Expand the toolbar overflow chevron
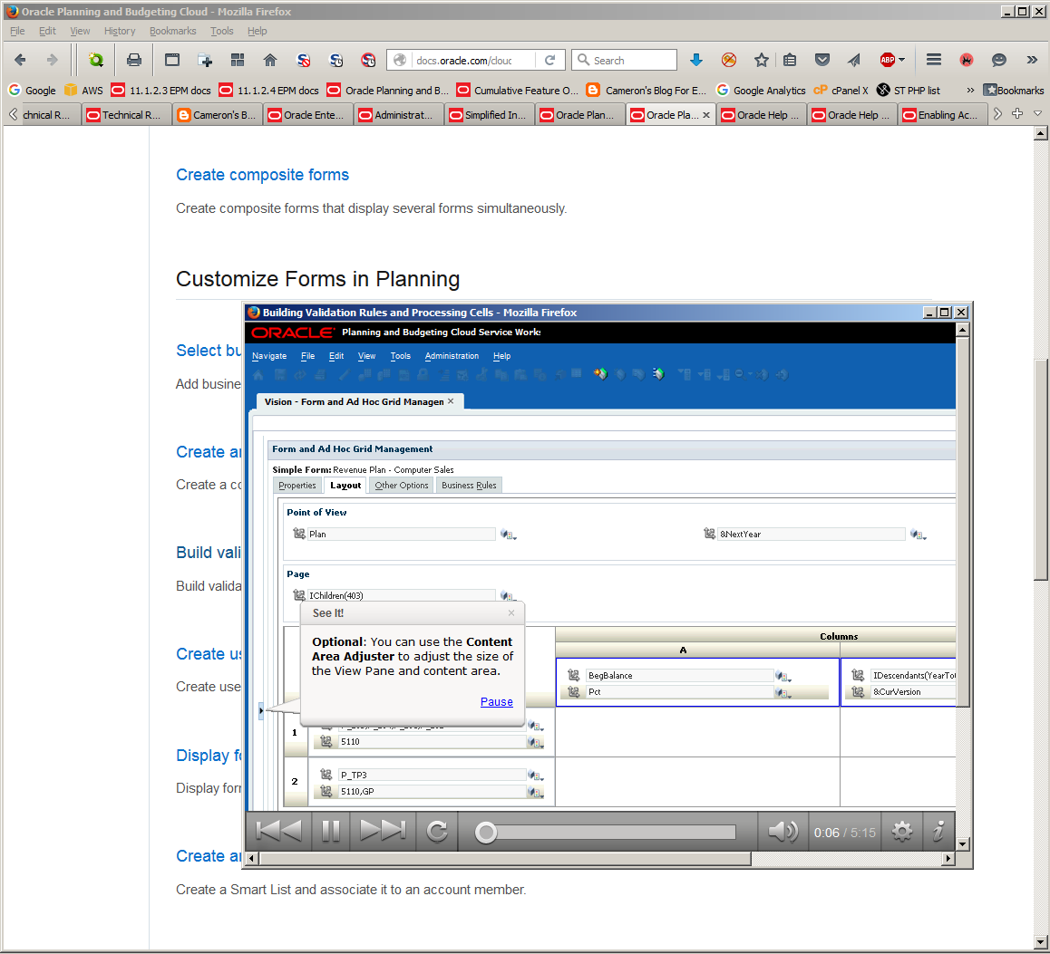This screenshot has height=954, width=1050. click(1032, 60)
